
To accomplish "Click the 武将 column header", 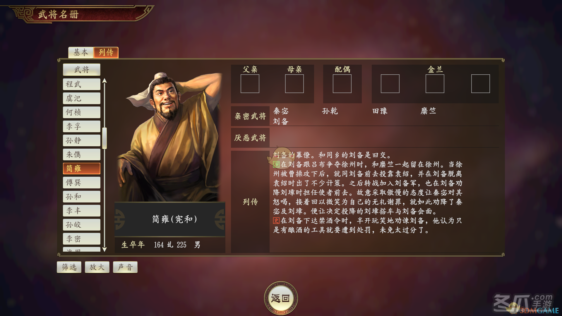I will (82, 70).
